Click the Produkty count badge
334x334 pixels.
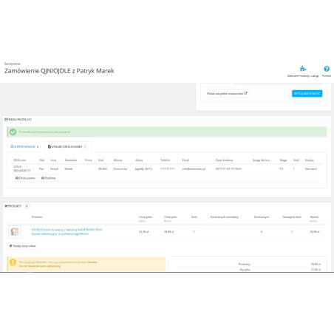(27, 206)
